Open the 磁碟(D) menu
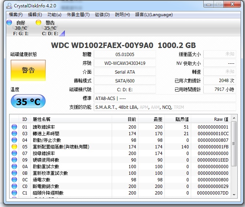The width and height of the screenshot is (245, 207). pyautogui.click(x=102, y=15)
